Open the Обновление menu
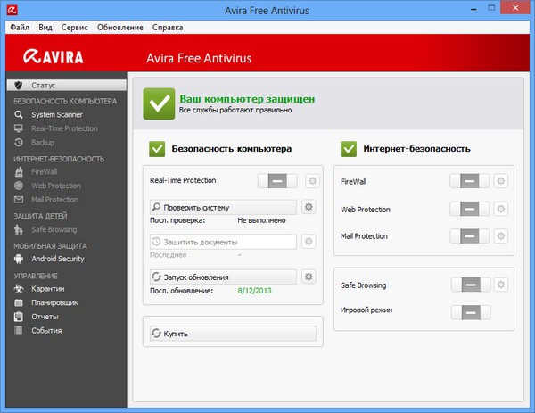 coord(119,28)
